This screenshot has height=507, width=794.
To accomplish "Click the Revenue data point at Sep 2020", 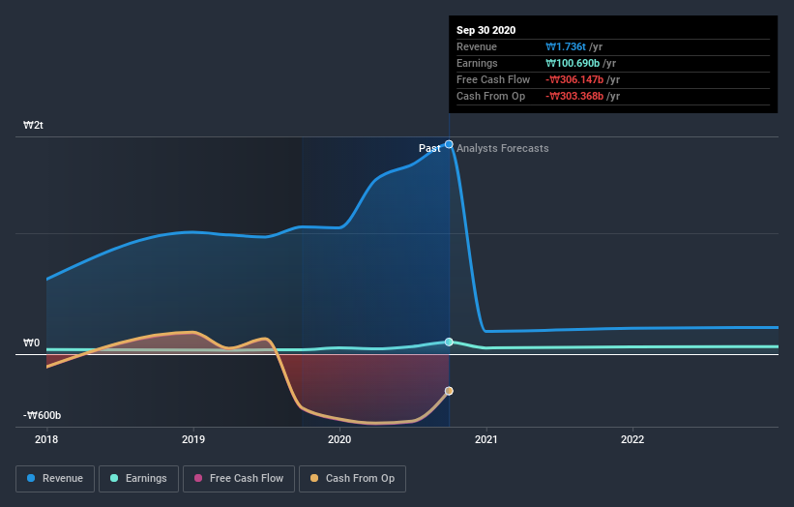I will [x=449, y=144].
